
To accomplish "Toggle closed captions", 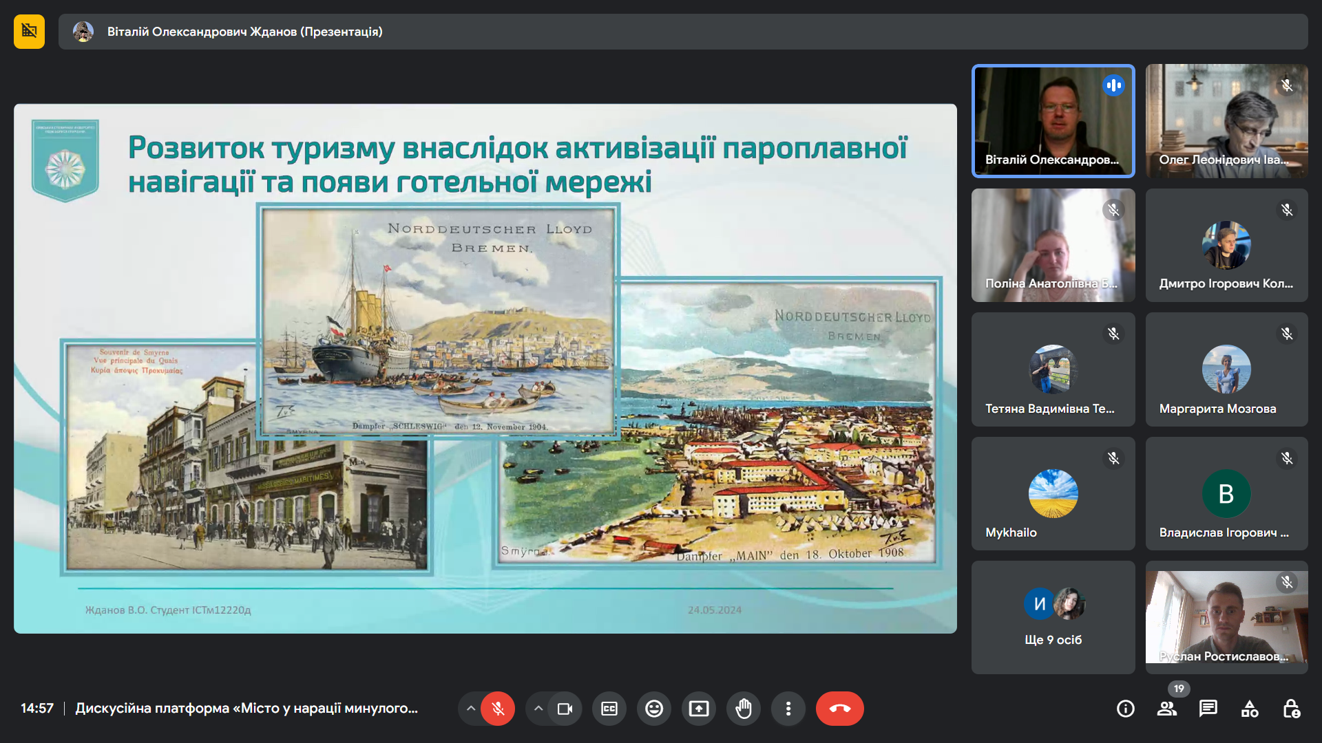I will pyautogui.click(x=609, y=709).
